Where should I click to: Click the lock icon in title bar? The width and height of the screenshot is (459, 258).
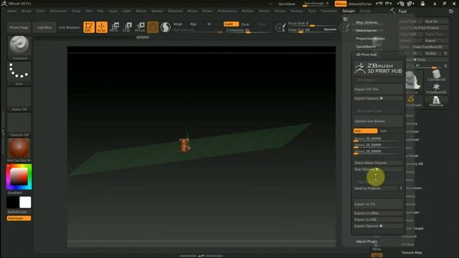coord(422,4)
